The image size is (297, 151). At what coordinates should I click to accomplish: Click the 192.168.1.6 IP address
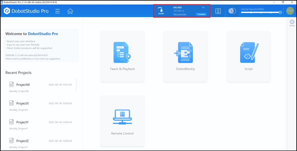click(178, 11)
